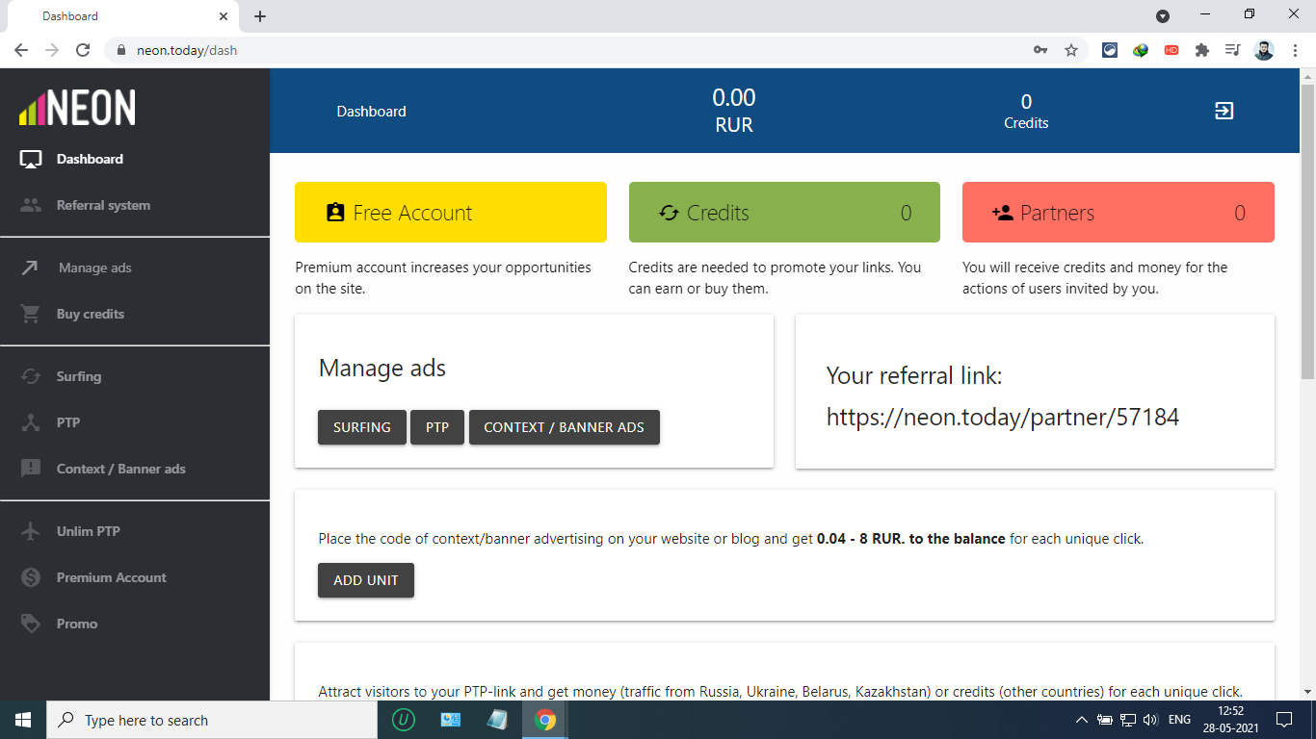Click the red HD extension icon
Viewport: 1316px width, 739px height.
[1171, 50]
